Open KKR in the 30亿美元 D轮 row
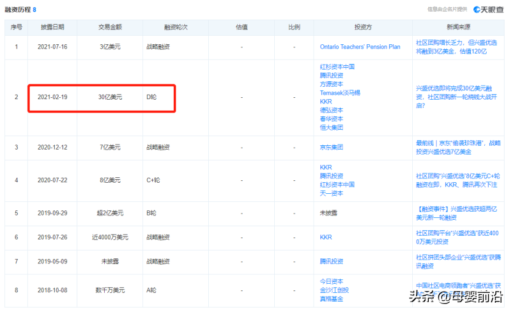This screenshot has width=512, height=312. (x=326, y=102)
